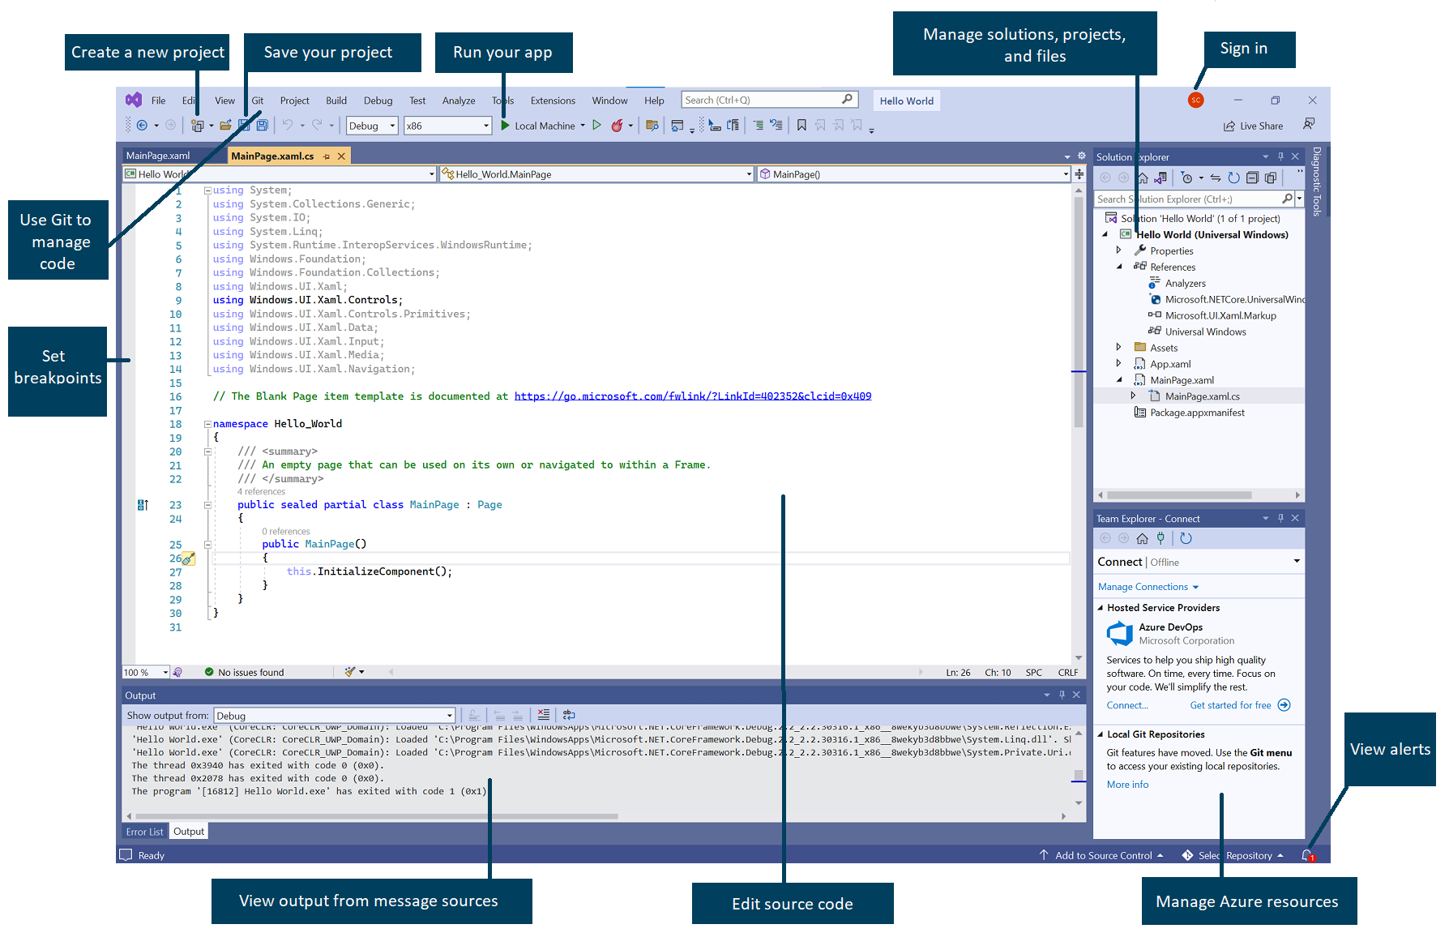Open the Hello_World.MainPage type dropdown

pyautogui.click(x=596, y=174)
